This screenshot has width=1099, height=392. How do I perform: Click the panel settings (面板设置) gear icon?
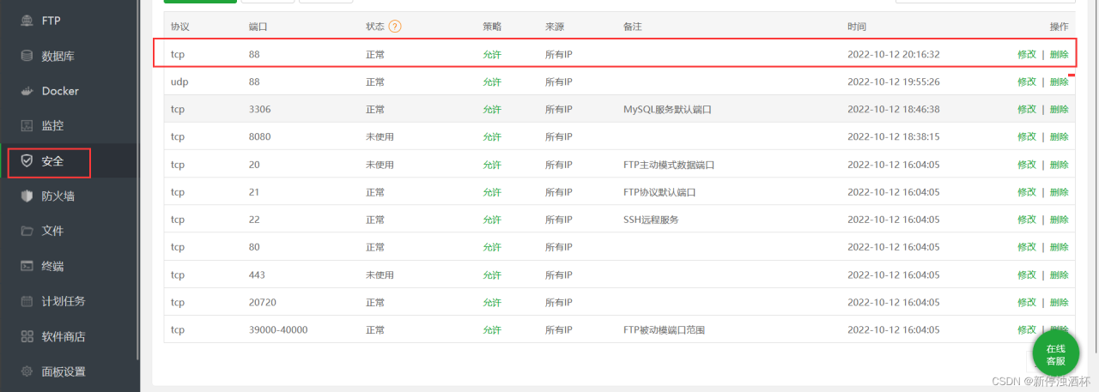(27, 371)
